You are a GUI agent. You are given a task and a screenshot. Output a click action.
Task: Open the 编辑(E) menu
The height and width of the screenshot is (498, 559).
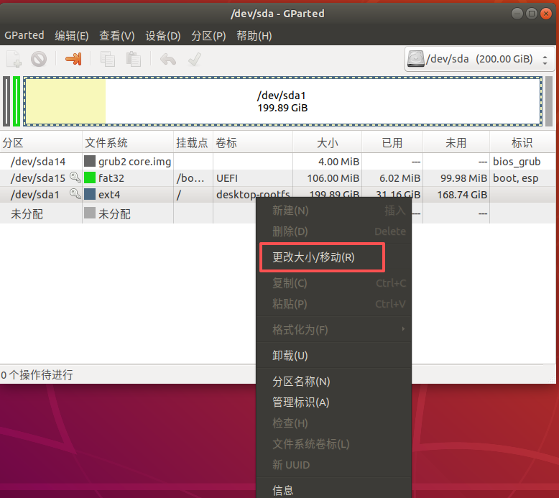[72, 36]
